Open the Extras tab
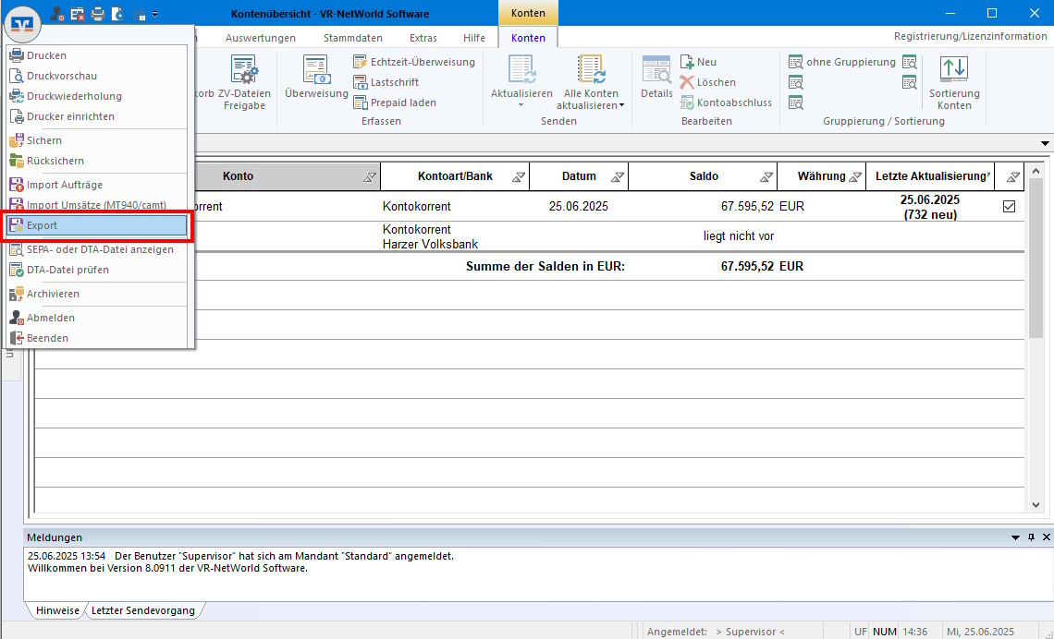 423,38
